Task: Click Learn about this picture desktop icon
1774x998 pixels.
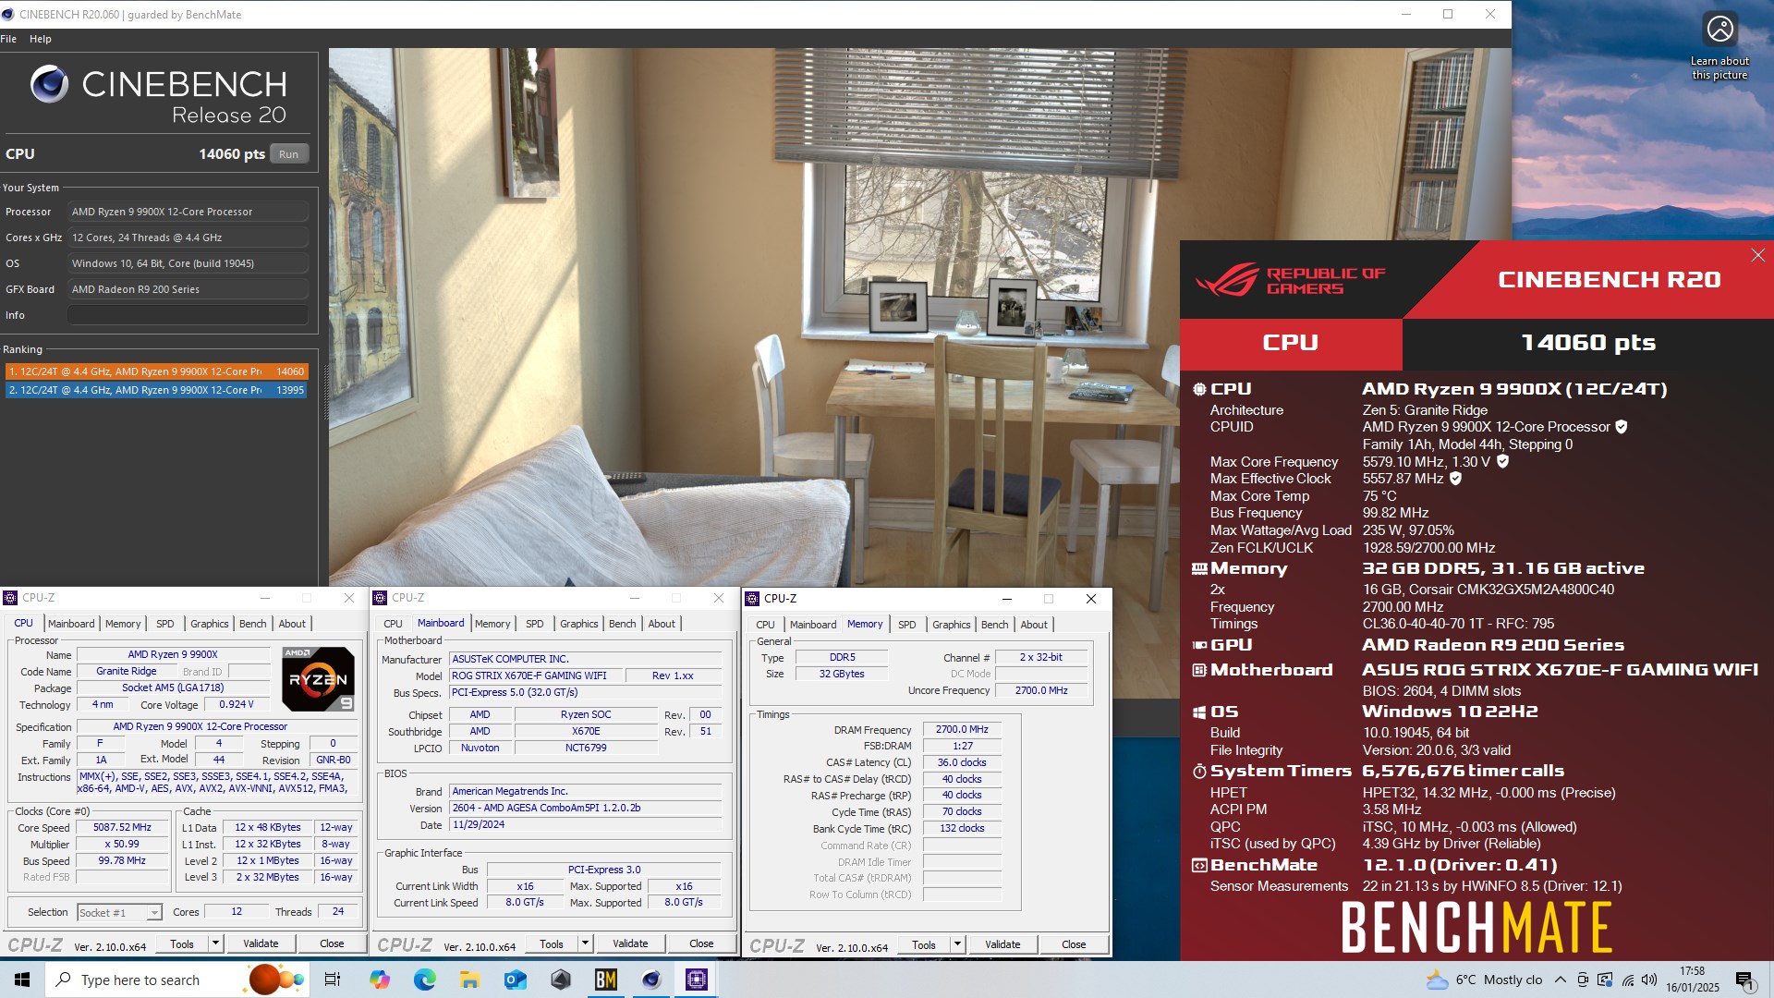Action: coord(1719,46)
